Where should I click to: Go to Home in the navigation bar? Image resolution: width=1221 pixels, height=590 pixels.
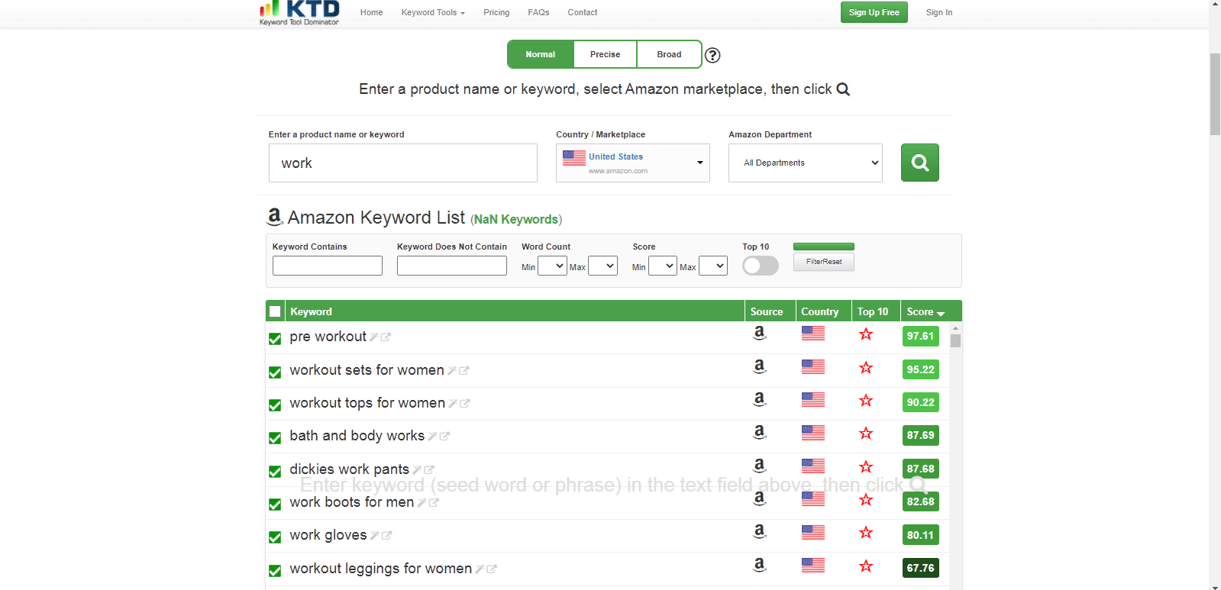point(372,13)
